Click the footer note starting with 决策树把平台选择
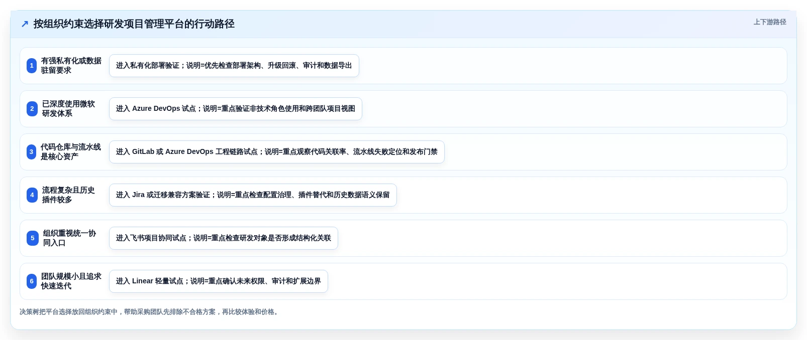Image resolution: width=807 pixels, height=340 pixels. pos(150,312)
